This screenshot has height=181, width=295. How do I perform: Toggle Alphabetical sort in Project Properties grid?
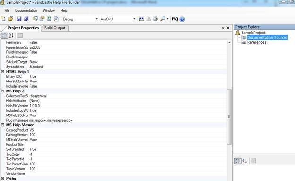coord(11,35)
